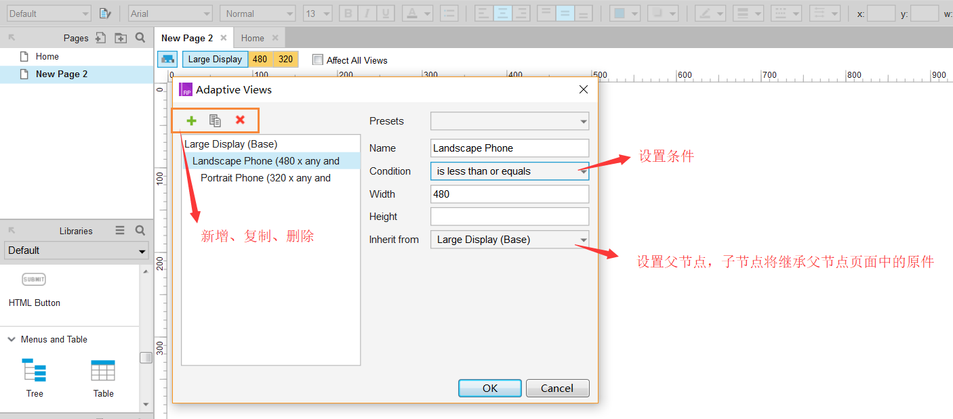This screenshot has width=953, height=419.
Task: Open the Condition dropdown
Action: click(510, 171)
